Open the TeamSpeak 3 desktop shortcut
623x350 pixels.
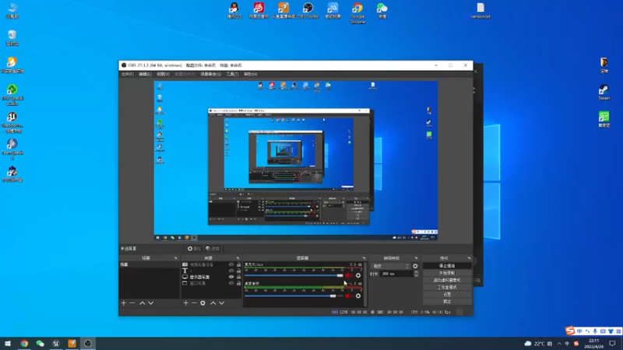click(12, 149)
